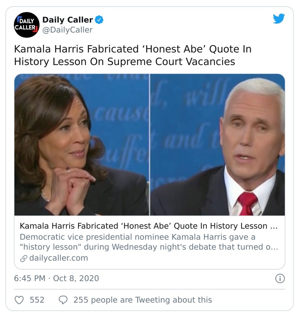
Task: Click the reply speech bubble icon
Action: click(63, 300)
